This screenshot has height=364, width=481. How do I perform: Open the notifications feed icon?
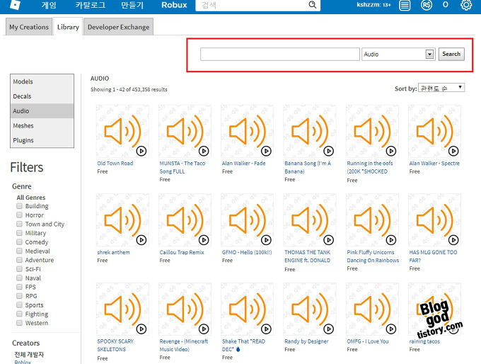pos(405,5)
